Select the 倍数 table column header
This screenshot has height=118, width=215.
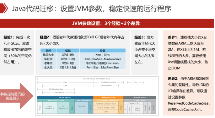click(68, 50)
